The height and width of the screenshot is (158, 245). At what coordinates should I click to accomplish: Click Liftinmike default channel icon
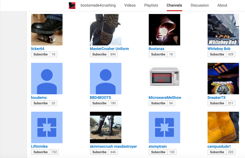(47, 127)
